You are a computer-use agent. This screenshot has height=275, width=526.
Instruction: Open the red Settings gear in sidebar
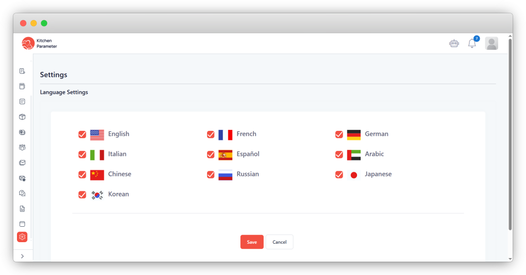pyautogui.click(x=22, y=237)
